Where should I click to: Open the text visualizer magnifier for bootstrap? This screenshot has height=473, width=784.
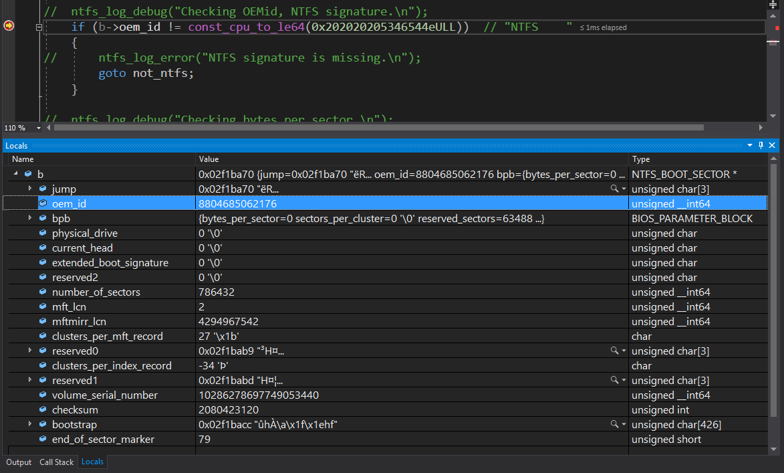click(x=614, y=424)
